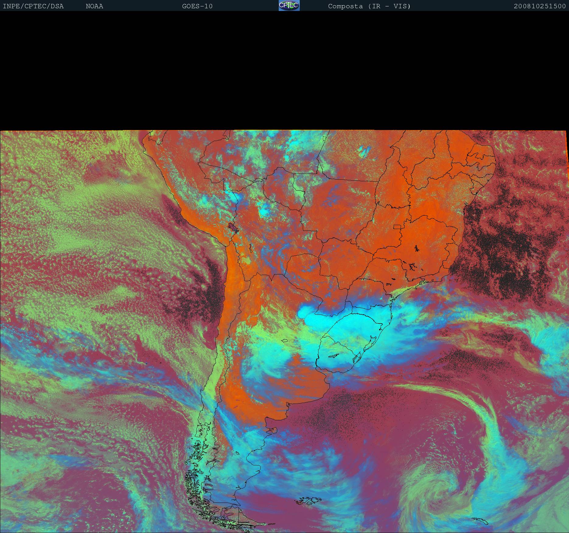This screenshot has width=569, height=533.
Task: Select the GOES-10 satellite label
Action: (197, 6)
